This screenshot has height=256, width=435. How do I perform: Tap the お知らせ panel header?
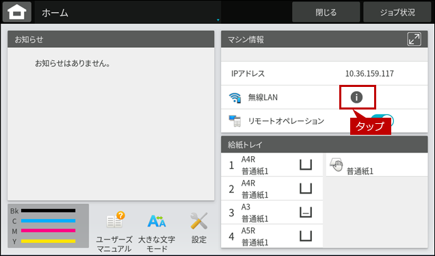[x=111, y=39]
